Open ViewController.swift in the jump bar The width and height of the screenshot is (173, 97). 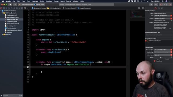pyautogui.click(x=69, y=8)
